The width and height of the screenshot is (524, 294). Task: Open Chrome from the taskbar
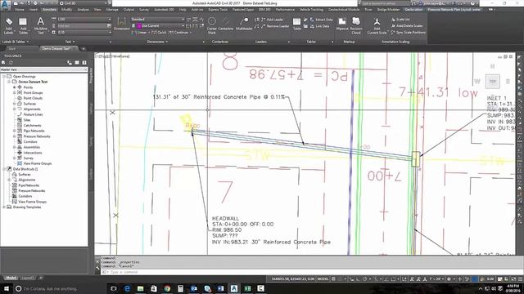tap(167, 288)
